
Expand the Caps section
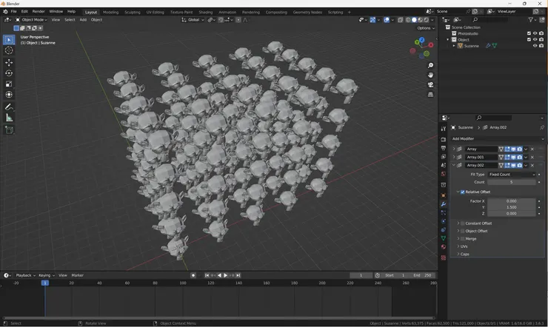(464, 254)
